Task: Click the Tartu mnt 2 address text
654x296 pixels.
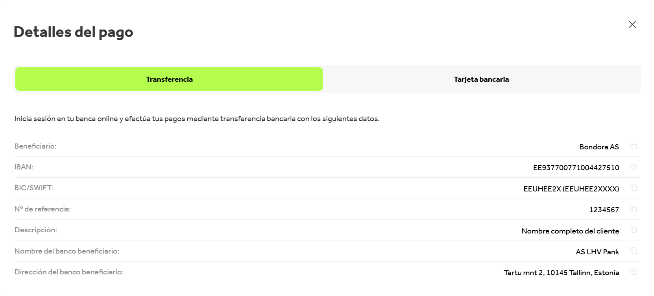Action: point(561,273)
